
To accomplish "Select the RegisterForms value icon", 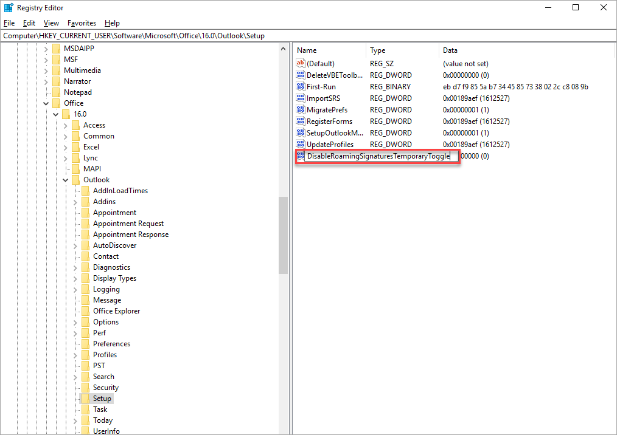I will pos(300,122).
